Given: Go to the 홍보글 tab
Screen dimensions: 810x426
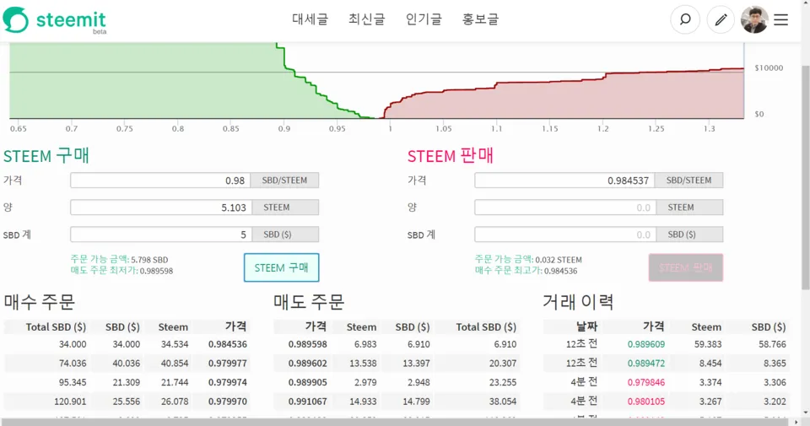Looking at the screenshot, I should point(480,19).
